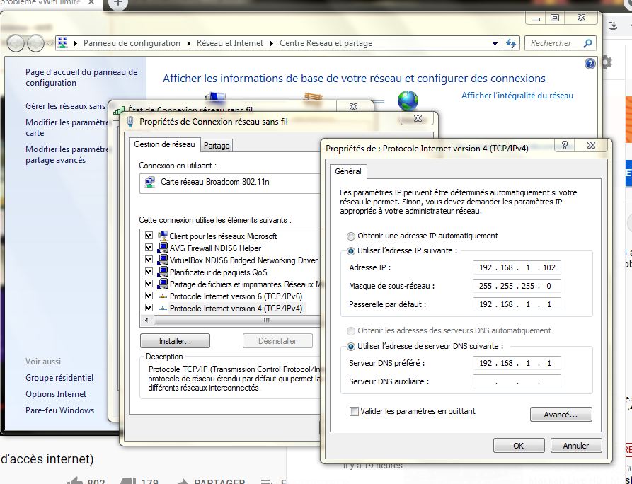632x484 pixels.
Task: Click the AVG Firewall NDIS6 Helper icon
Action: coord(163,248)
